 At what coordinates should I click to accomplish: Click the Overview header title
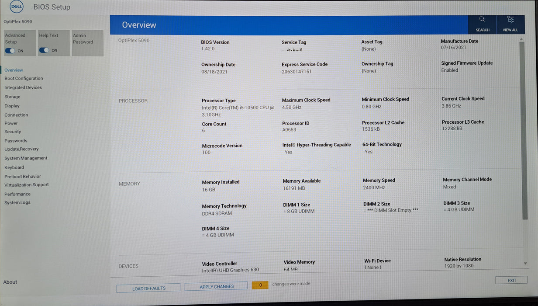tap(139, 25)
